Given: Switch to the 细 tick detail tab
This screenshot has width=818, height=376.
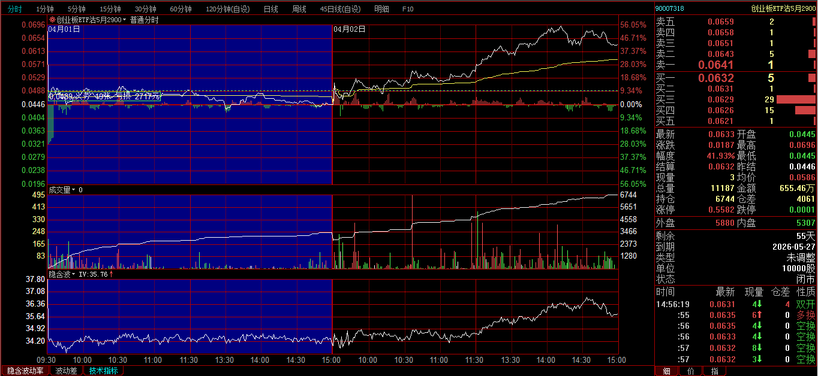Looking at the screenshot, I should pos(666,371).
